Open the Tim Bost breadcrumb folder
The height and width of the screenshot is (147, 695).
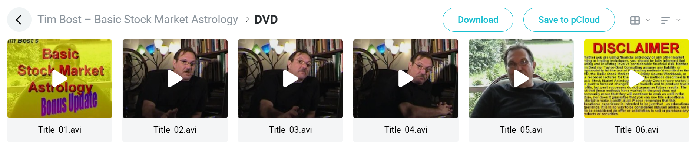138,20
